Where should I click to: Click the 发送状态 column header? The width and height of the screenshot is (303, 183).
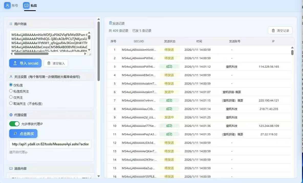(169, 41)
